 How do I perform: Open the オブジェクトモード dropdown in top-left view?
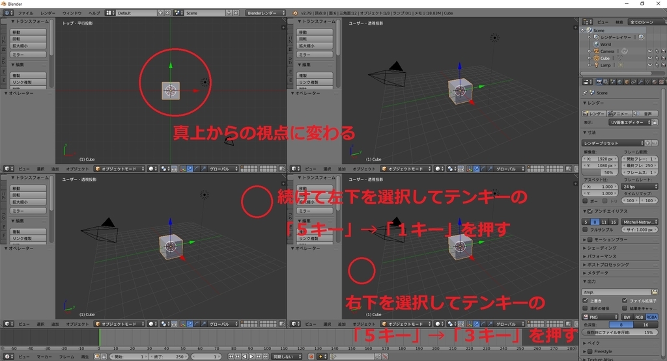point(120,168)
